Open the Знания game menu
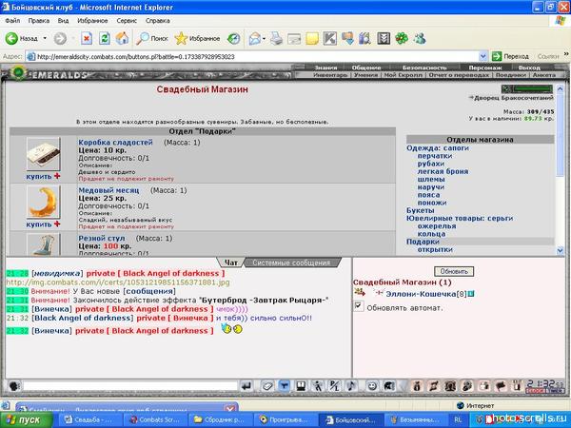The height and width of the screenshot is (428, 571). tap(325, 68)
